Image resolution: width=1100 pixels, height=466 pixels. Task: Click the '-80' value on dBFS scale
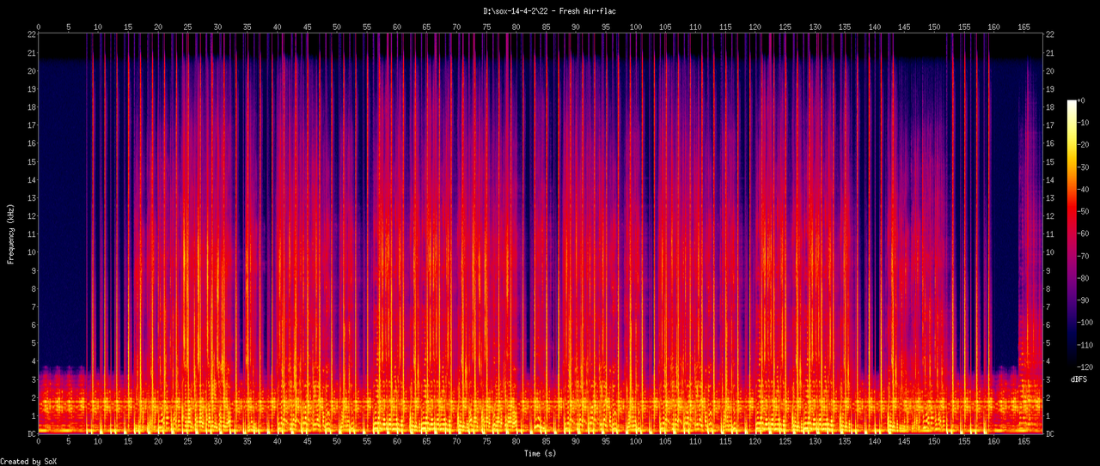[x=1085, y=278]
